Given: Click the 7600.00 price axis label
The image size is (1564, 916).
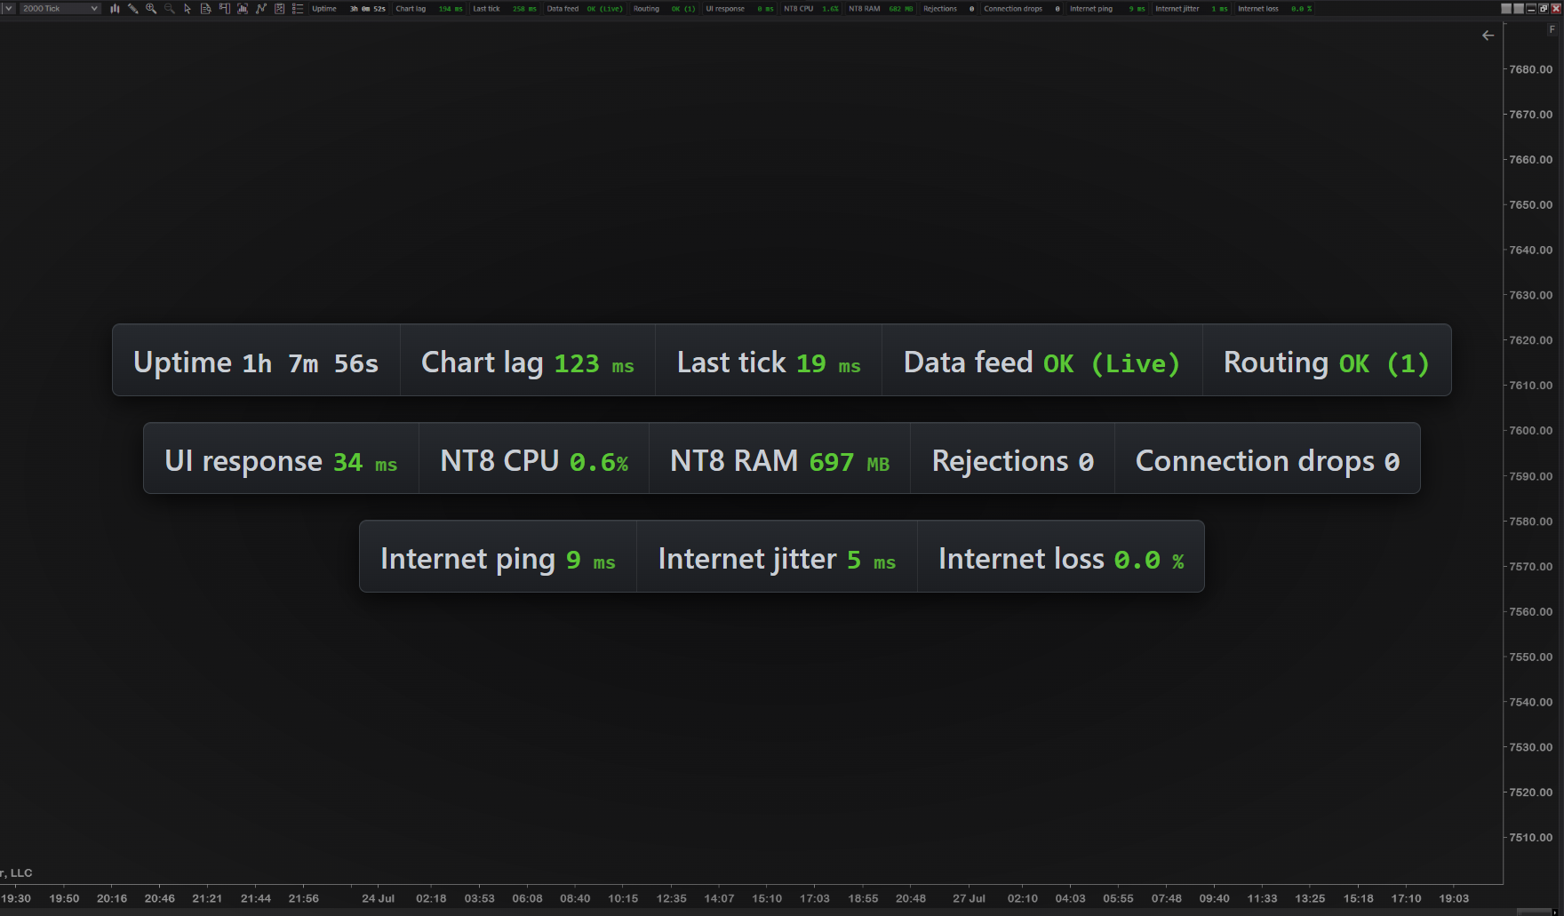Looking at the screenshot, I should tap(1531, 431).
